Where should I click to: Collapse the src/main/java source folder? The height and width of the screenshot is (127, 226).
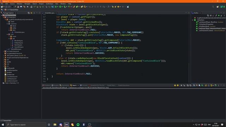(4, 17)
